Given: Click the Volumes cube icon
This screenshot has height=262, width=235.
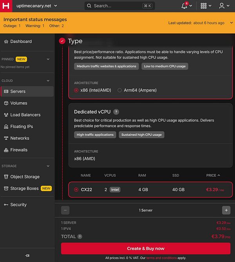Looking at the screenshot, I should [x=6, y=103].
